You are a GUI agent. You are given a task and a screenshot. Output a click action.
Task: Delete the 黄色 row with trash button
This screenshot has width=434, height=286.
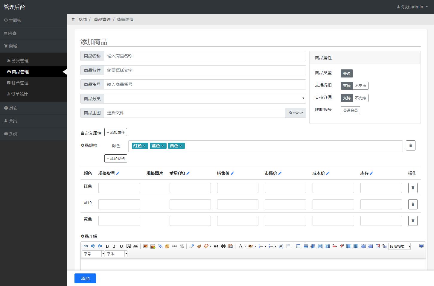413,221
